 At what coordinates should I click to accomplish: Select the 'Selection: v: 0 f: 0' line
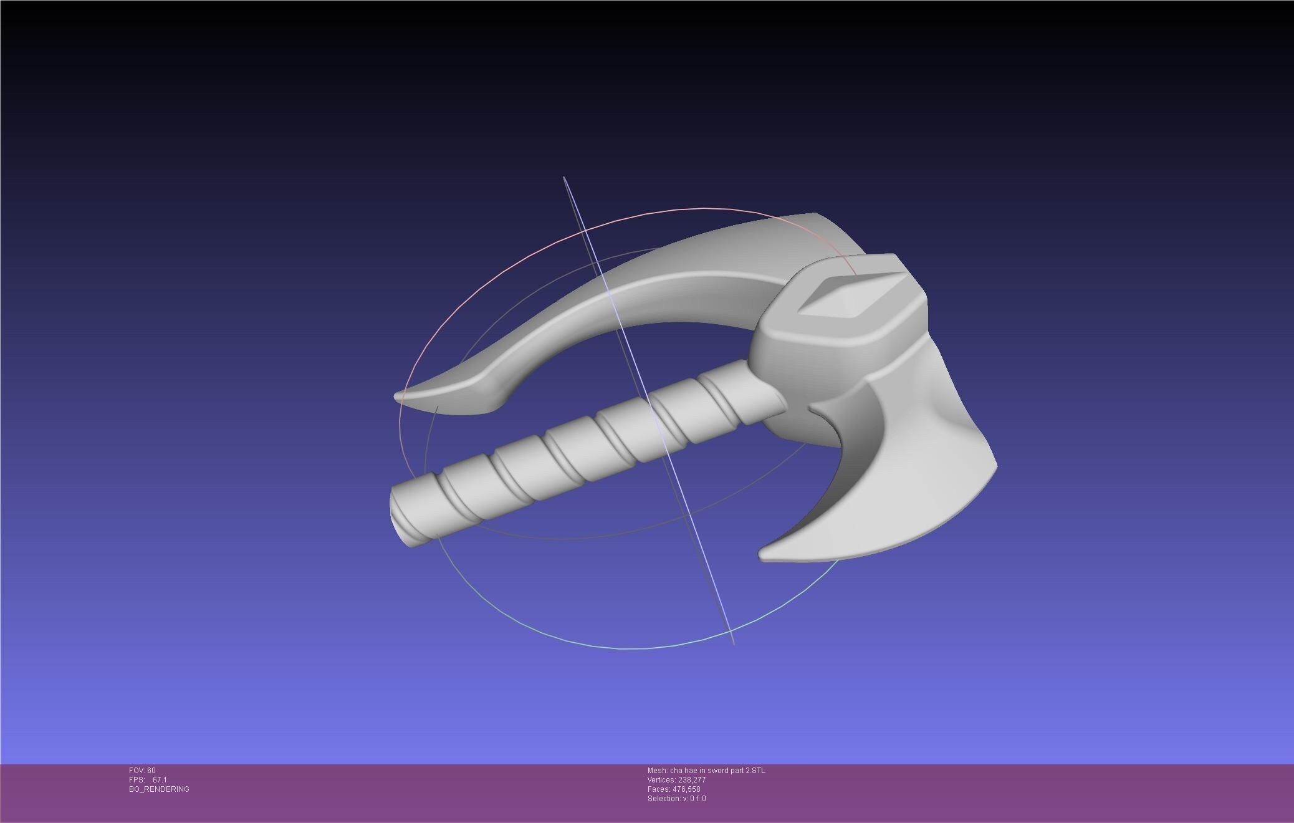point(676,799)
